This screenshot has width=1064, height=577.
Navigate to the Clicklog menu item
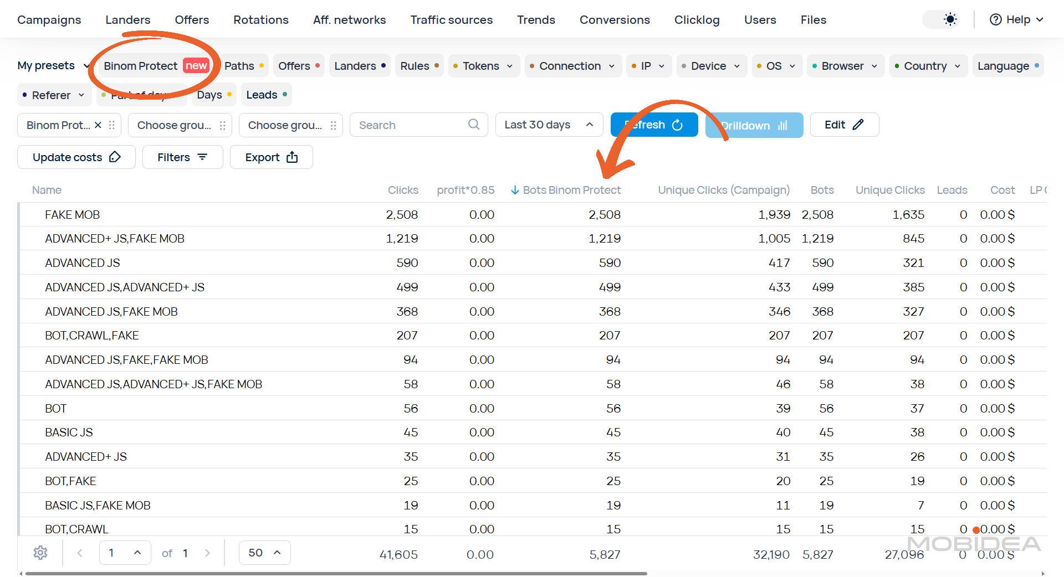coord(697,19)
